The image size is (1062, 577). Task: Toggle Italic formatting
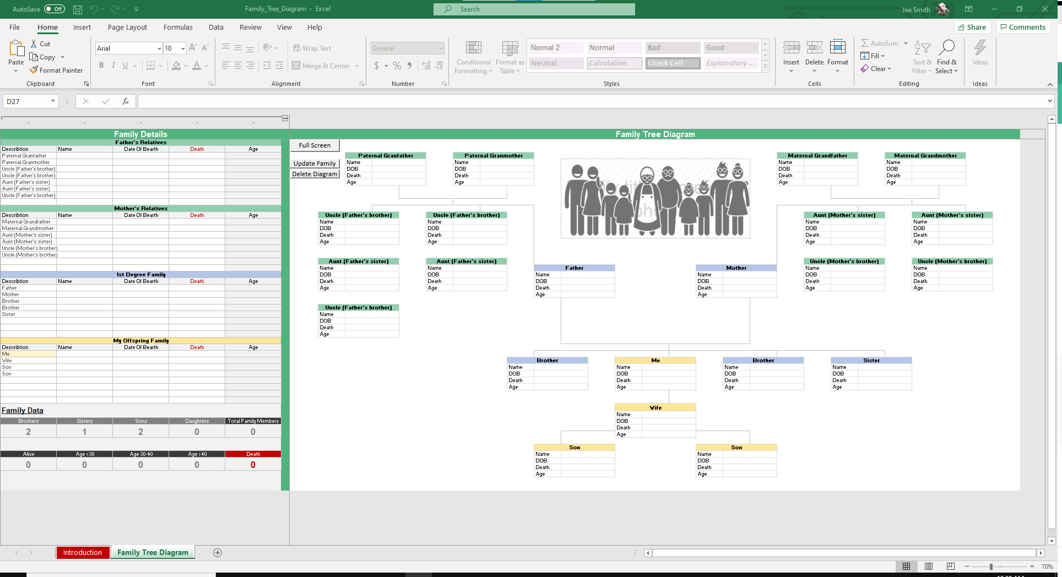pos(113,66)
